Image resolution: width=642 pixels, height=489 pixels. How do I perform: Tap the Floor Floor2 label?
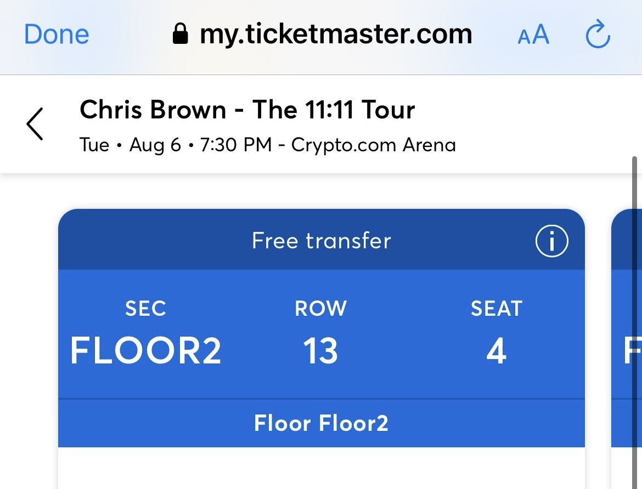[321, 423]
